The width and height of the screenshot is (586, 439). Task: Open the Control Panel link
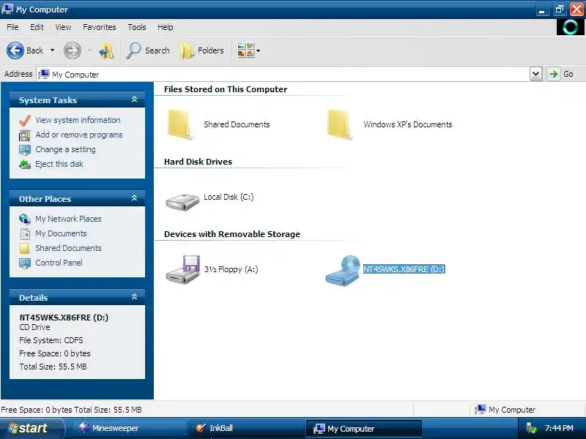[59, 263]
